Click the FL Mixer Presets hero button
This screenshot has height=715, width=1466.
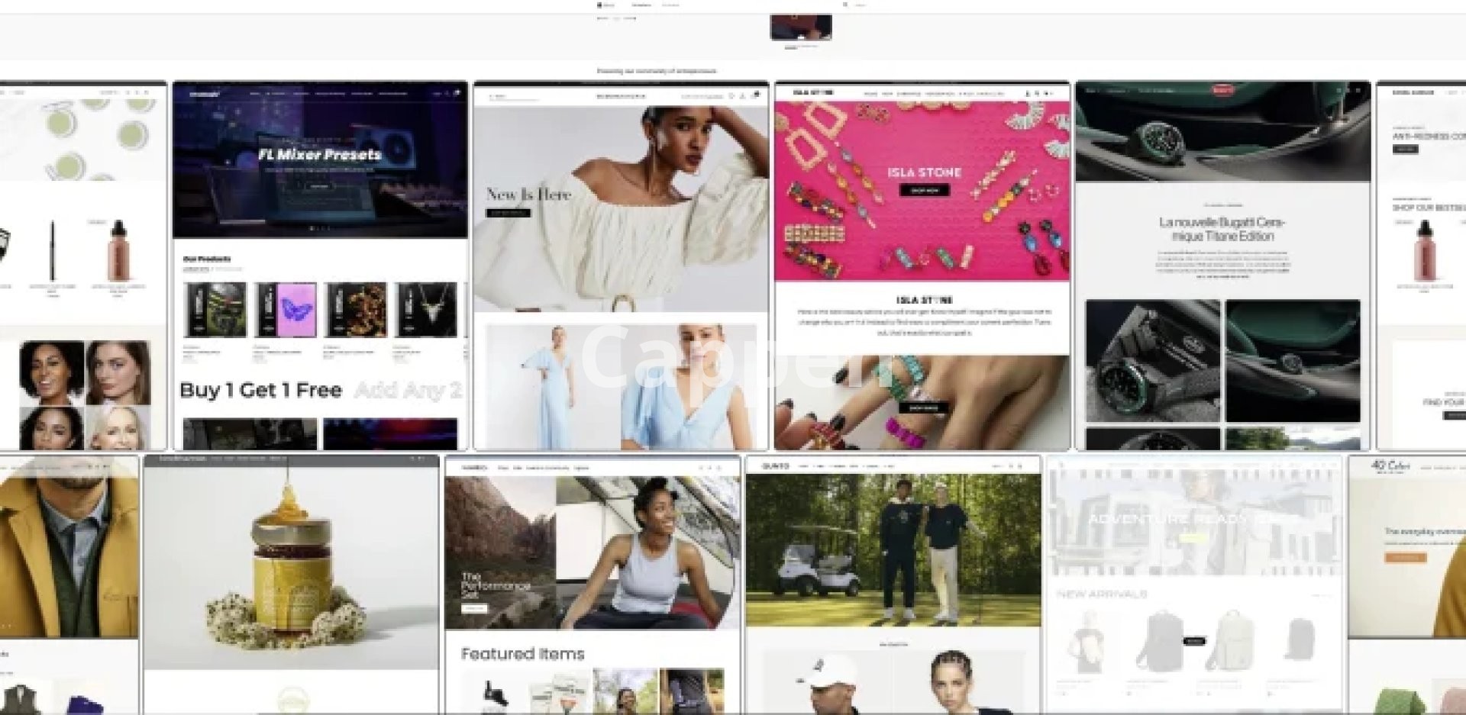(319, 186)
